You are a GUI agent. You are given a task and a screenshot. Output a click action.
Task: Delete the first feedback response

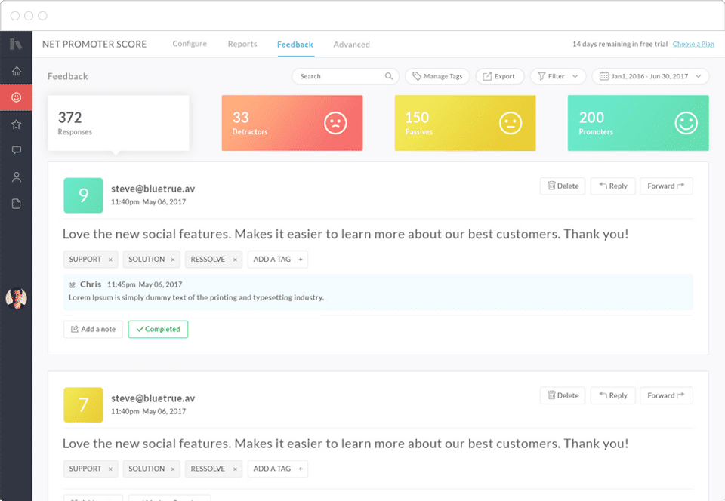[x=563, y=186]
